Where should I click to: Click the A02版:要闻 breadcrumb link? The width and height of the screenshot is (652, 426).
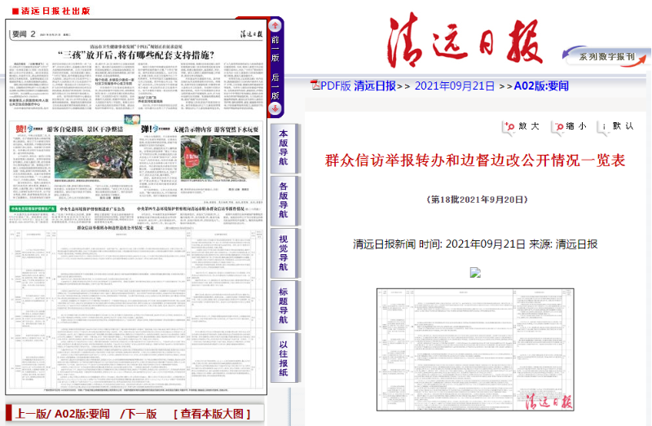click(541, 86)
